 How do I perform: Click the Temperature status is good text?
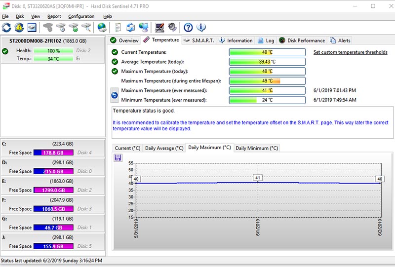(144, 111)
